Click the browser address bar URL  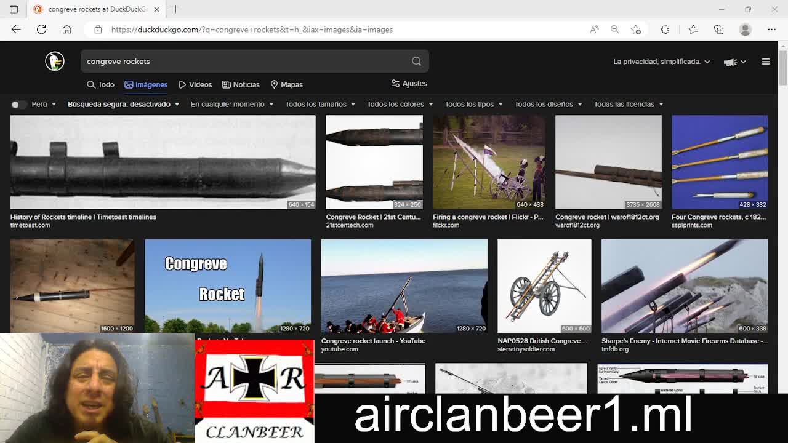pos(252,30)
